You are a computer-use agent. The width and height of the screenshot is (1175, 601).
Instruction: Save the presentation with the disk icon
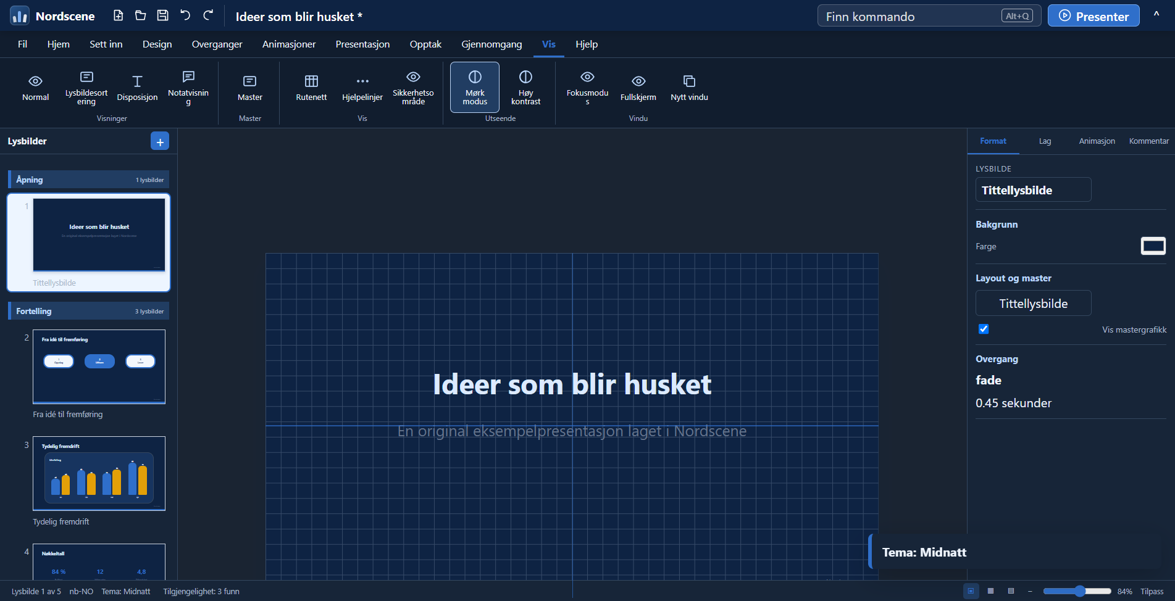pyautogui.click(x=163, y=15)
